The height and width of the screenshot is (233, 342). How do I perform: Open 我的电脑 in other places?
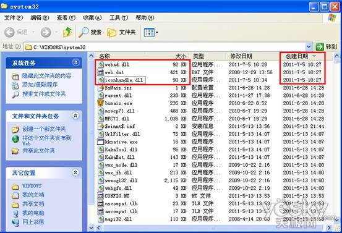[33, 213]
